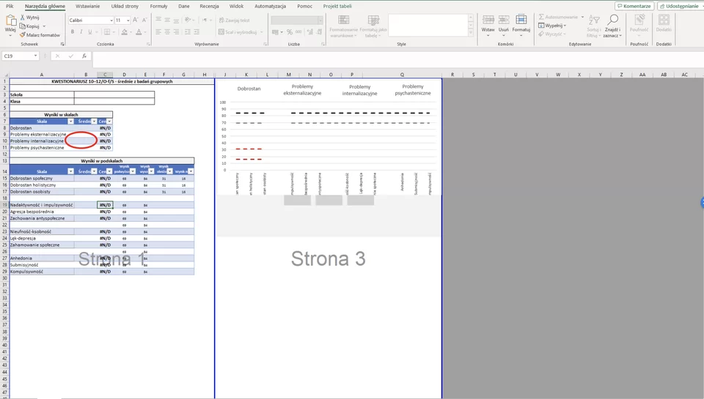Viewport: 704px width, 399px height.
Task: Click the Wytnij (Cut) scissors button
Action: [x=29, y=18]
